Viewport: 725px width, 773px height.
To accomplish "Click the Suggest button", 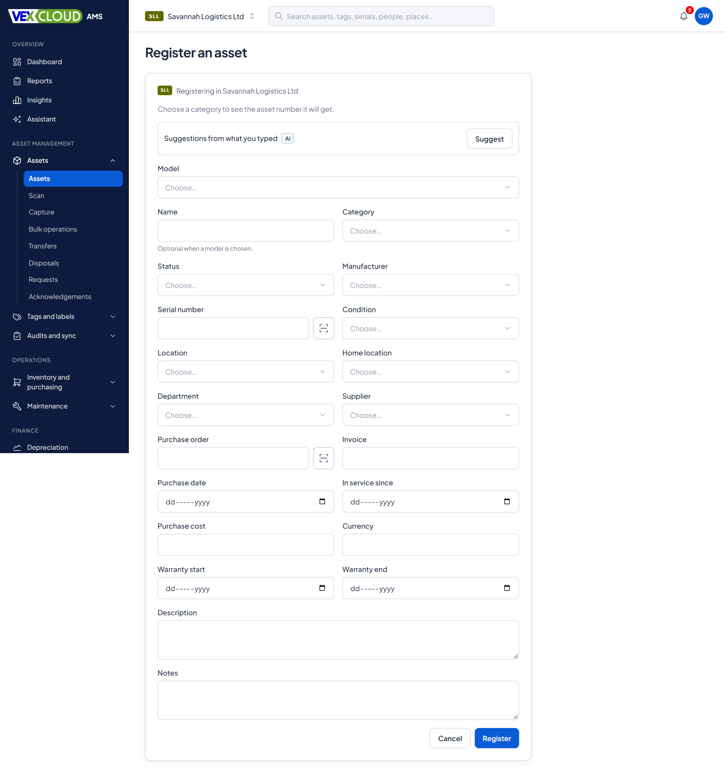I will 489,138.
